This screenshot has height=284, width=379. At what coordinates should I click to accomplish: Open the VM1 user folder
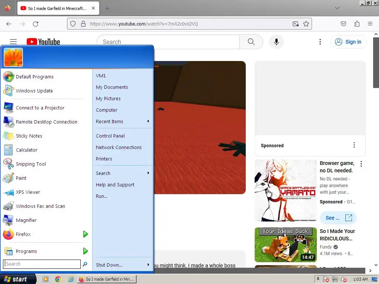(101, 76)
